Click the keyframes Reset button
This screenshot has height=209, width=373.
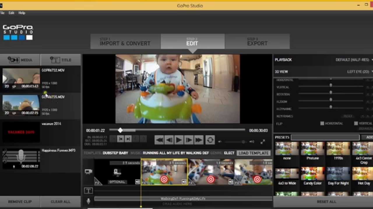pos(348,116)
